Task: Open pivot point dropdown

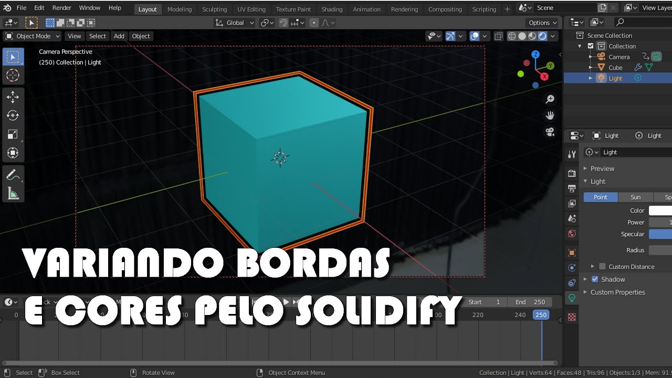Action: 267,23
